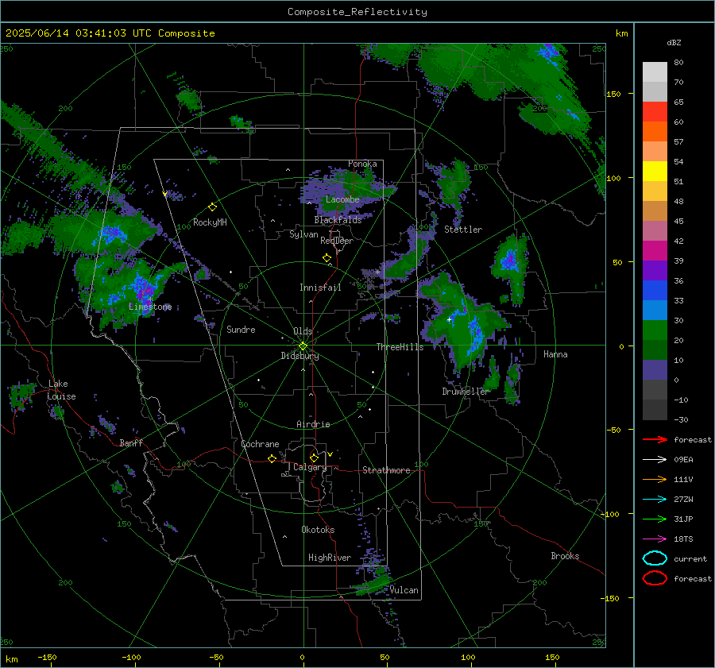Click the Blackfalds city label
This screenshot has width=715, height=668.
(338, 220)
